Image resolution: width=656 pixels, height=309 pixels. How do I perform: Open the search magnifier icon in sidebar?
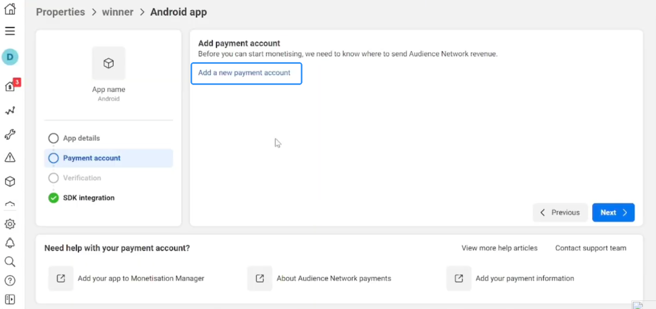point(10,262)
